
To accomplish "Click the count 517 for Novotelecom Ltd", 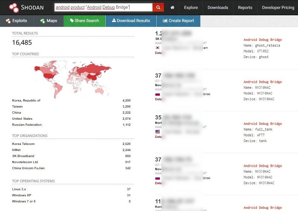I will pyautogui.click(x=128, y=162).
